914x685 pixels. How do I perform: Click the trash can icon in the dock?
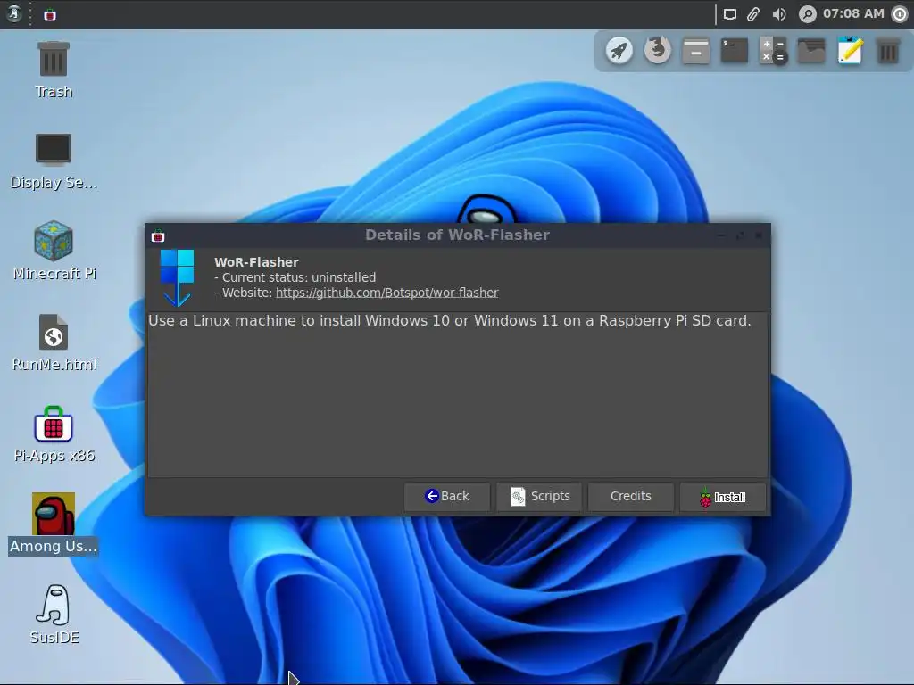(888, 51)
